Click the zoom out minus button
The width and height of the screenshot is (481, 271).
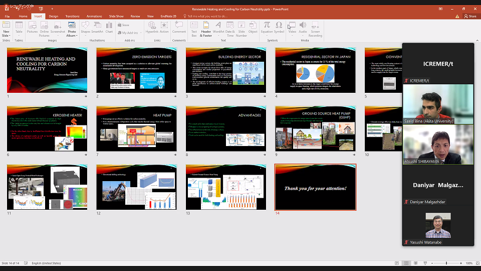pos(432,263)
